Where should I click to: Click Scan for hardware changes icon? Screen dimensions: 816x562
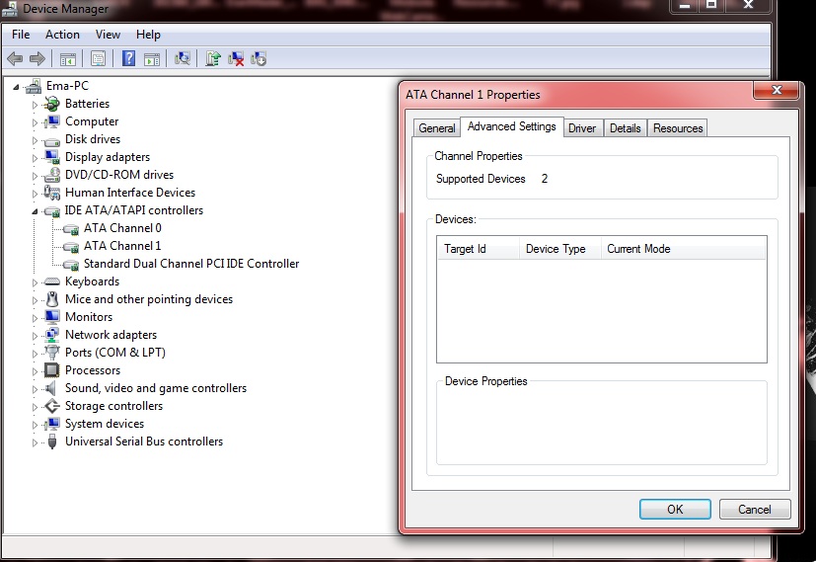click(x=183, y=59)
